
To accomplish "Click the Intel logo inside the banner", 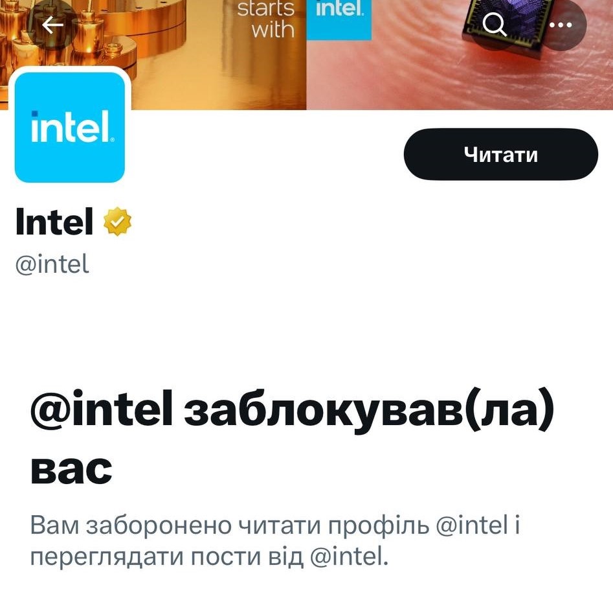I will 339,19.
